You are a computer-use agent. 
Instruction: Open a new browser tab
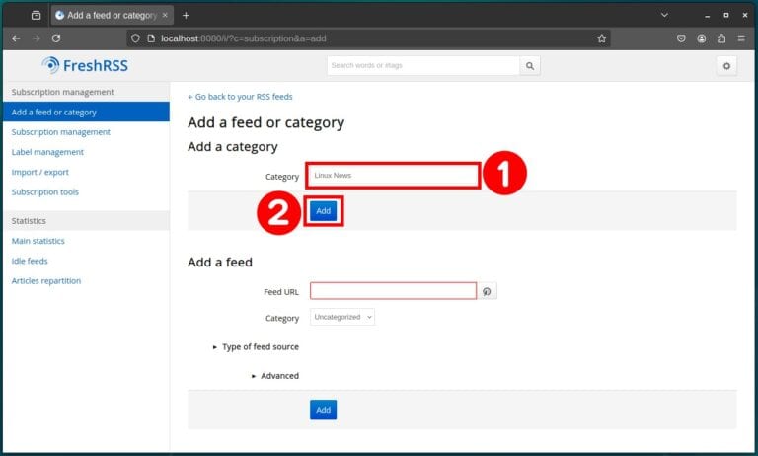pyautogui.click(x=186, y=15)
